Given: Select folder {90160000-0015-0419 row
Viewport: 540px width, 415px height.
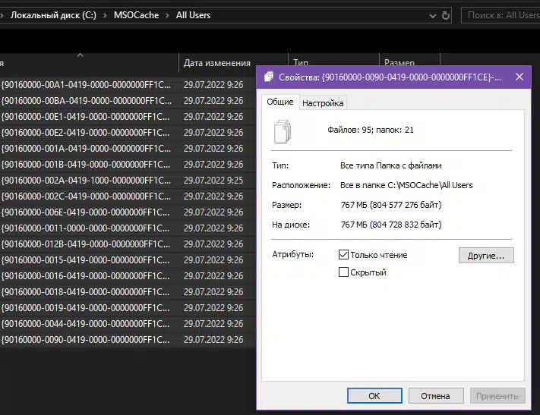Looking at the screenshot, I should 128,259.
